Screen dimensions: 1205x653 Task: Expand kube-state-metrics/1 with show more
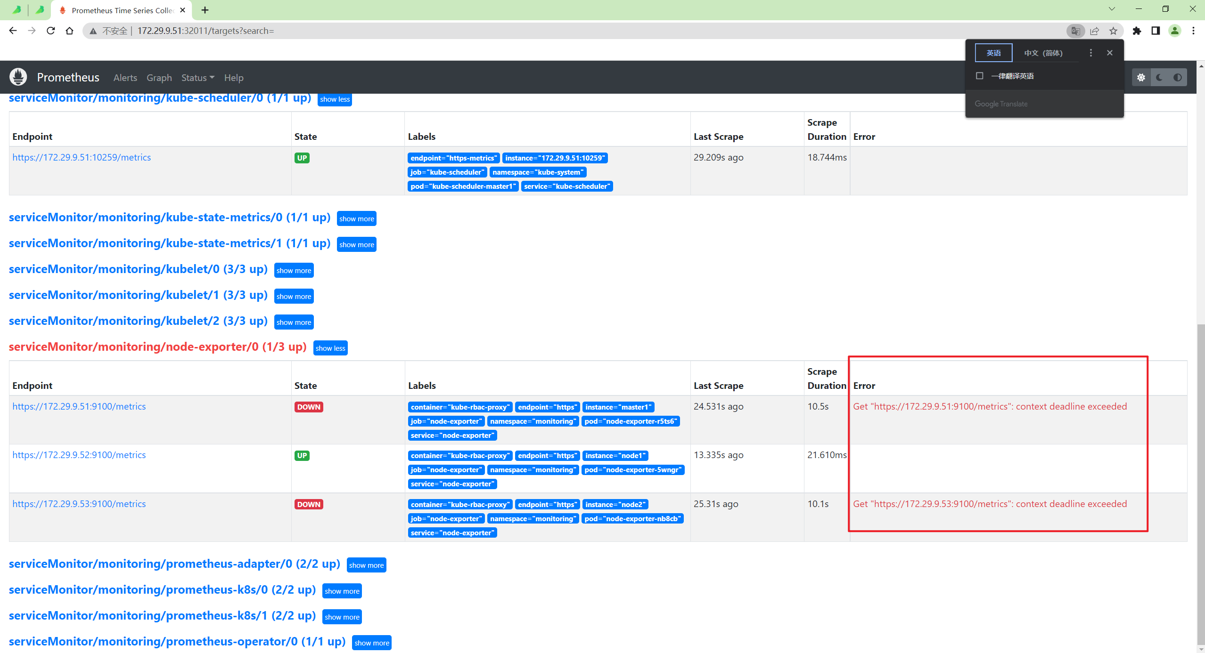(356, 244)
